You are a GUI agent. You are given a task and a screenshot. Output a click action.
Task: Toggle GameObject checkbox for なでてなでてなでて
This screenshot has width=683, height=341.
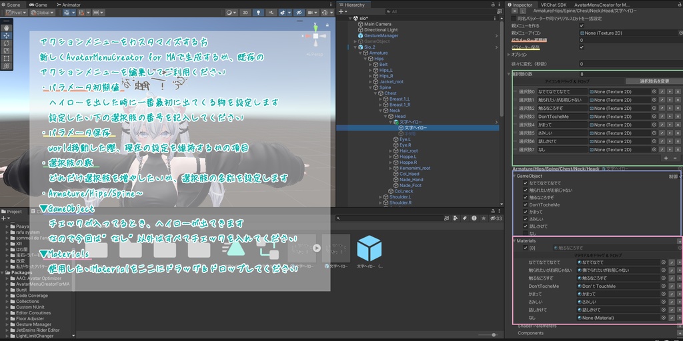pyautogui.click(x=526, y=183)
